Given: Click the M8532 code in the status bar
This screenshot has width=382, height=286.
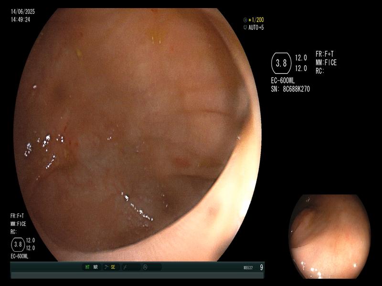Looking at the screenshot, I should point(248,268).
